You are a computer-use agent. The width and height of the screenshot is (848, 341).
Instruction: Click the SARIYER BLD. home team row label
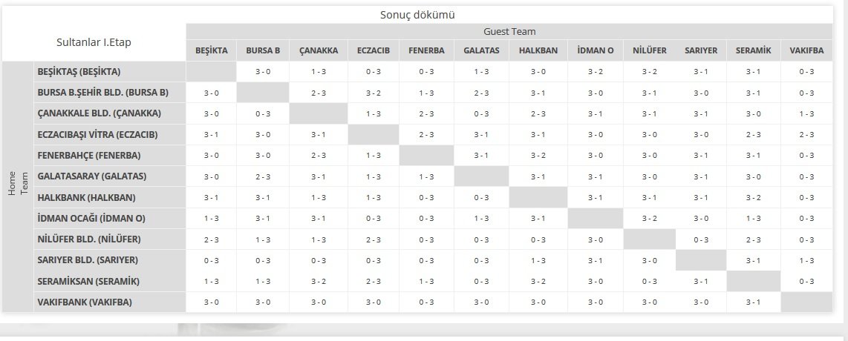pos(87,260)
